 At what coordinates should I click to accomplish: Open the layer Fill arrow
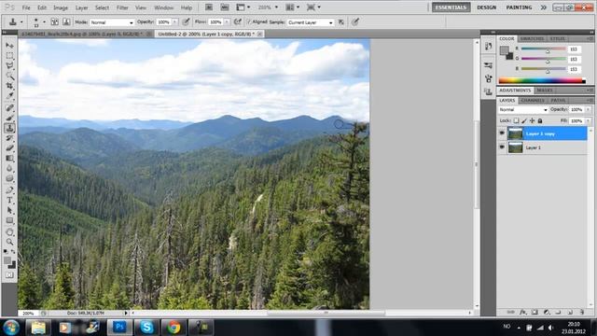pyautogui.click(x=589, y=120)
